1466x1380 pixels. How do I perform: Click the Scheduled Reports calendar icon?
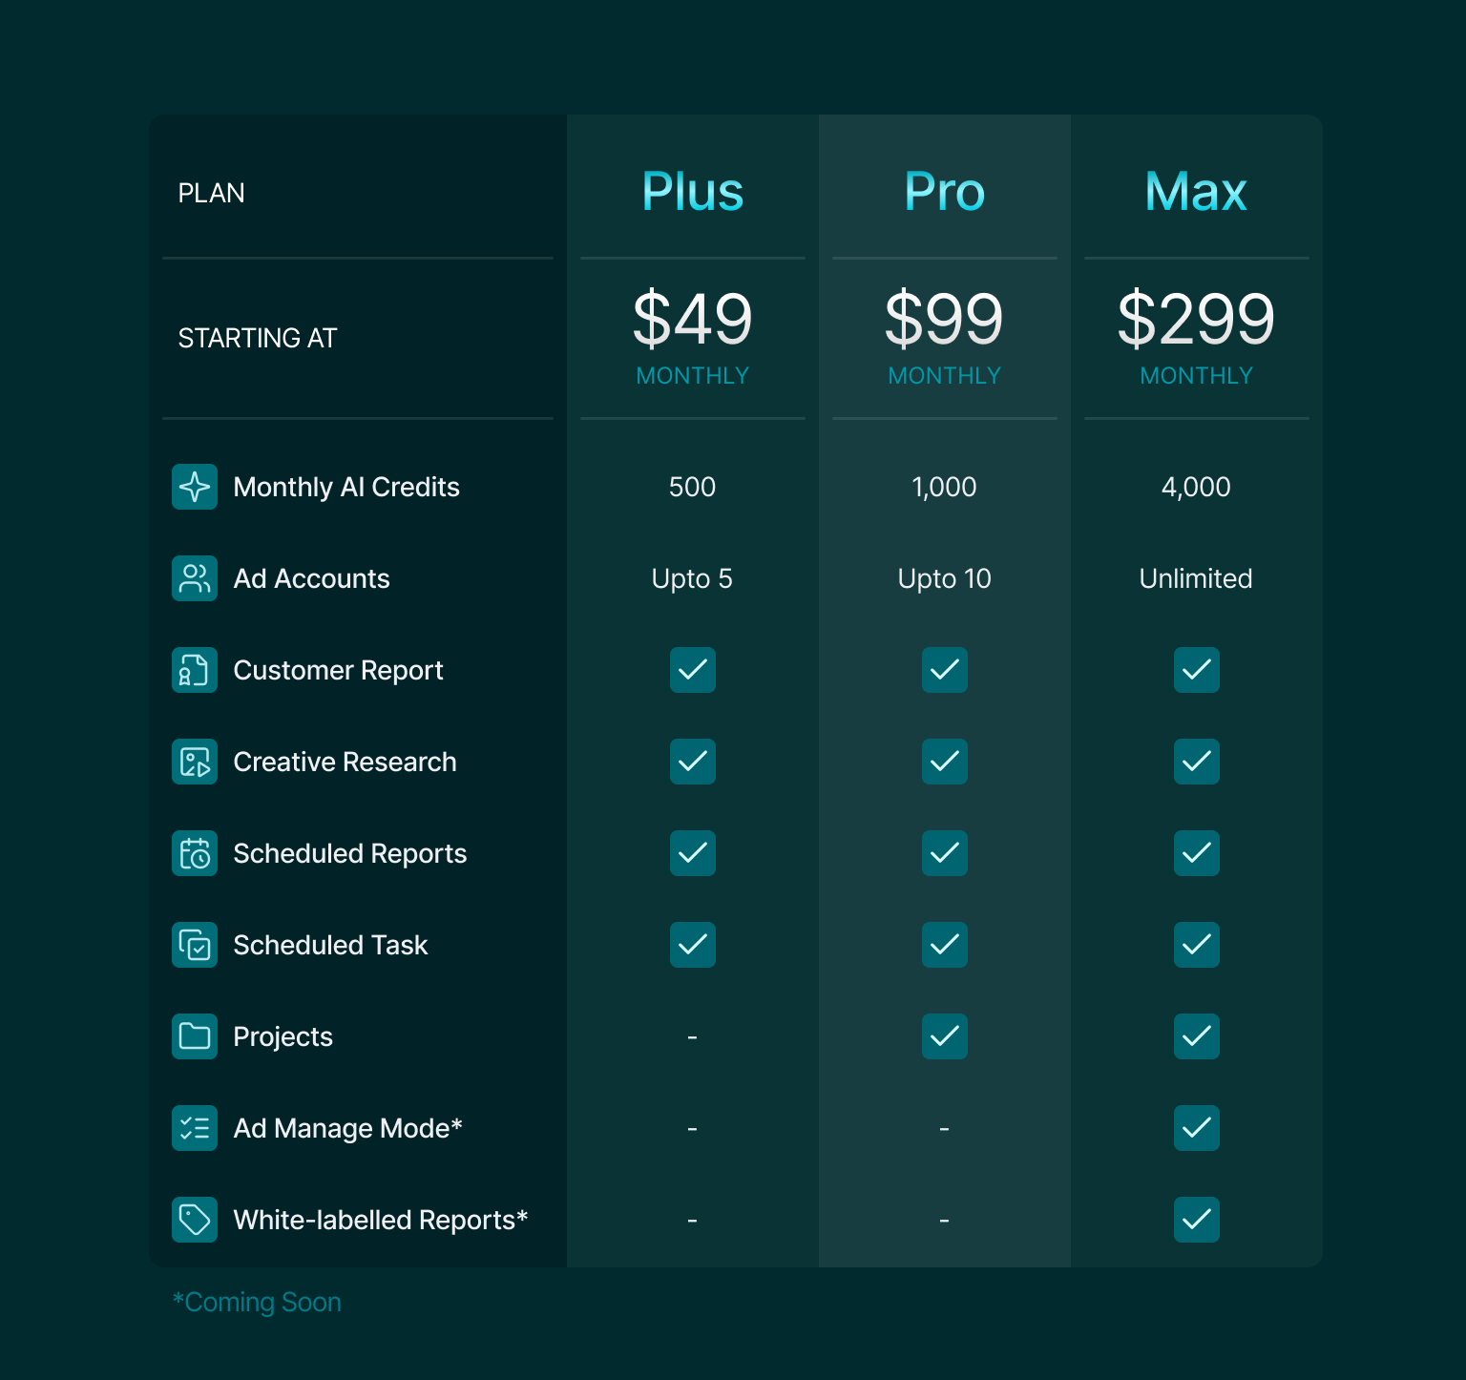pyautogui.click(x=195, y=853)
